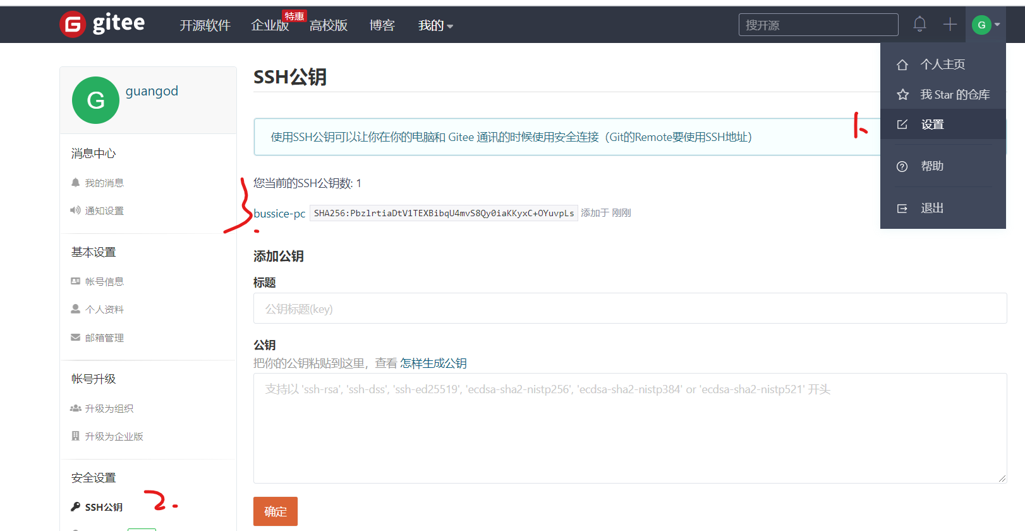Expand the 我的 dropdown menu

click(x=436, y=25)
